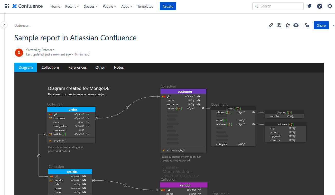
Task: Toggle eye icon on address row
Action: pyautogui.click(x=253, y=124)
